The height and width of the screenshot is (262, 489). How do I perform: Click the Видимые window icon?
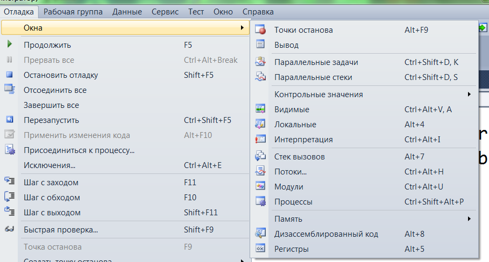pyautogui.click(x=260, y=108)
